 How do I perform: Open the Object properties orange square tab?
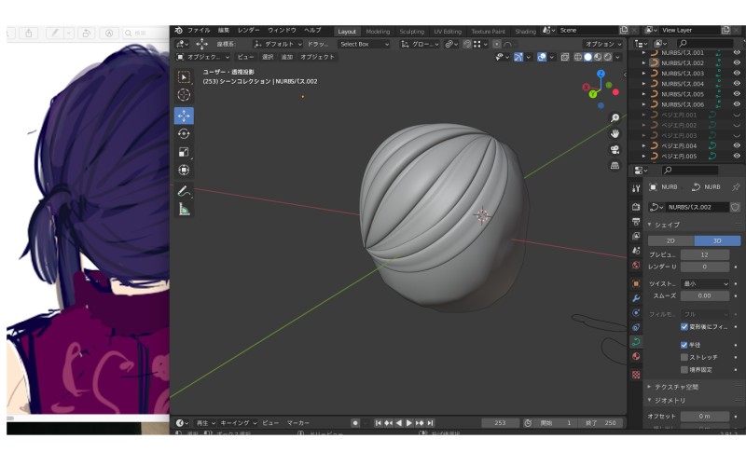point(636,283)
